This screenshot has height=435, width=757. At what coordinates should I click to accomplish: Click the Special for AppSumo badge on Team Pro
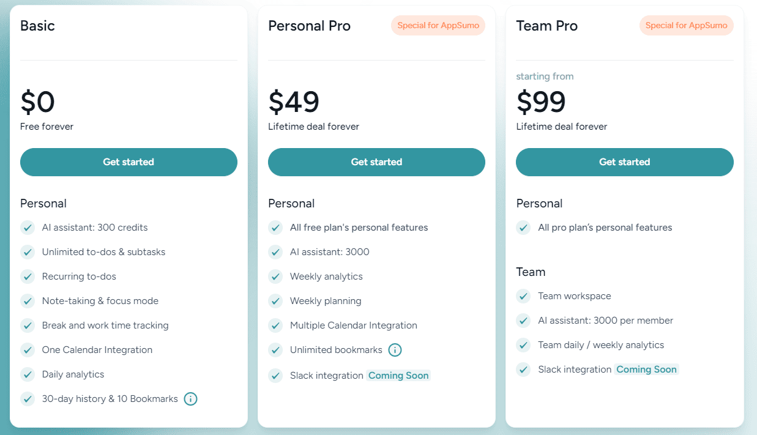(x=686, y=25)
